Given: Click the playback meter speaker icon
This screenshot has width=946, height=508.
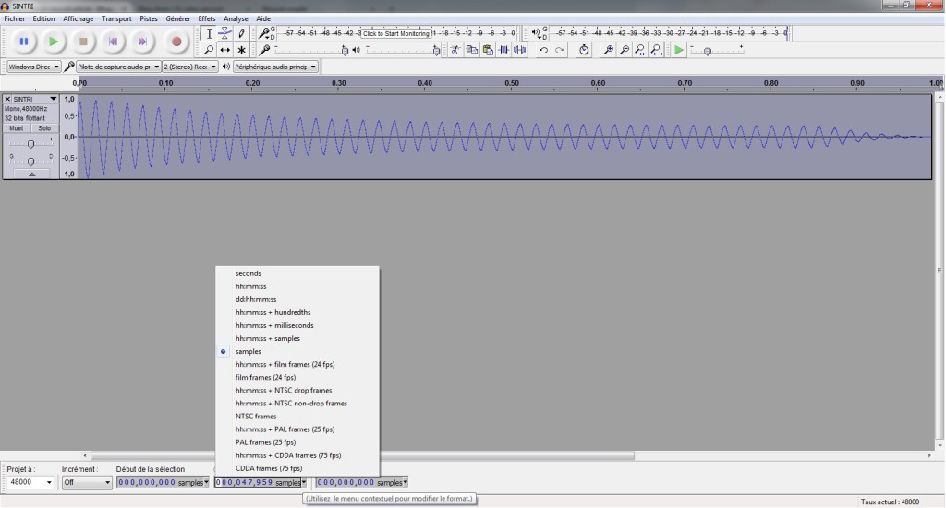Looking at the screenshot, I should pyautogui.click(x=535, y=33).
